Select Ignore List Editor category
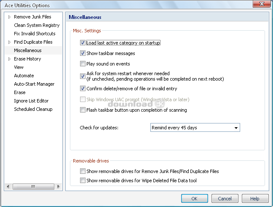273x207 pixels. (x=31, y=101)
